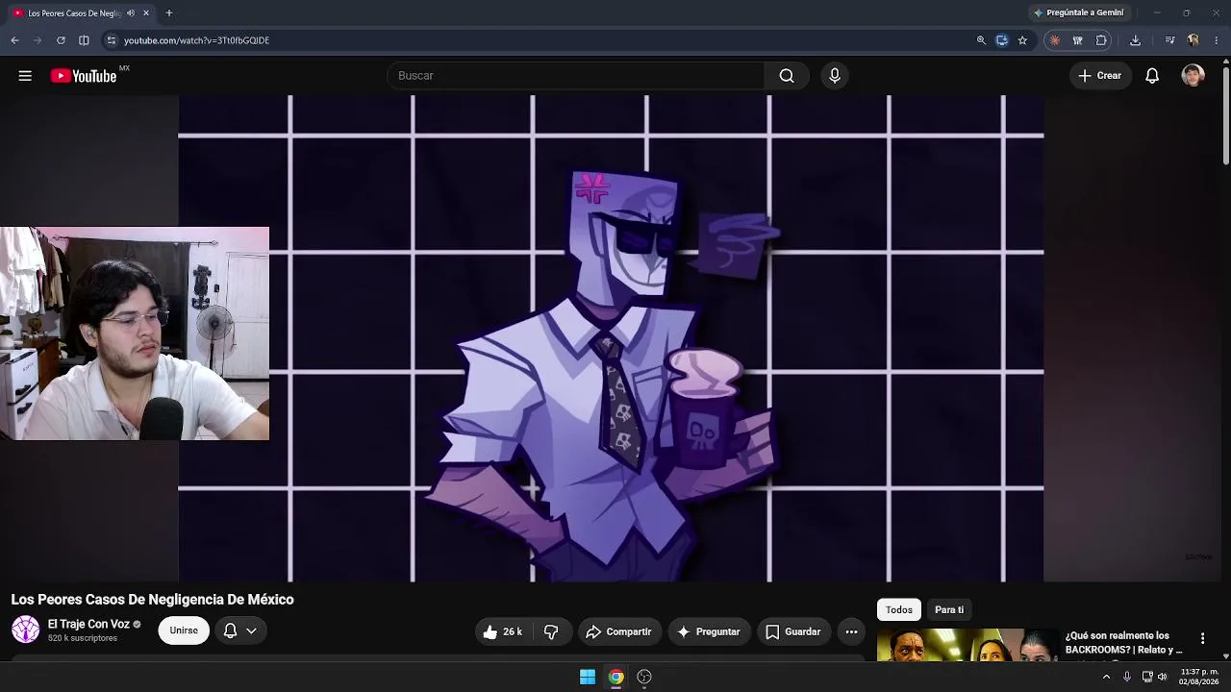Open the zoom indicator in address bar
Viewport: 1231px width, 692px height.
coord(981,40)
